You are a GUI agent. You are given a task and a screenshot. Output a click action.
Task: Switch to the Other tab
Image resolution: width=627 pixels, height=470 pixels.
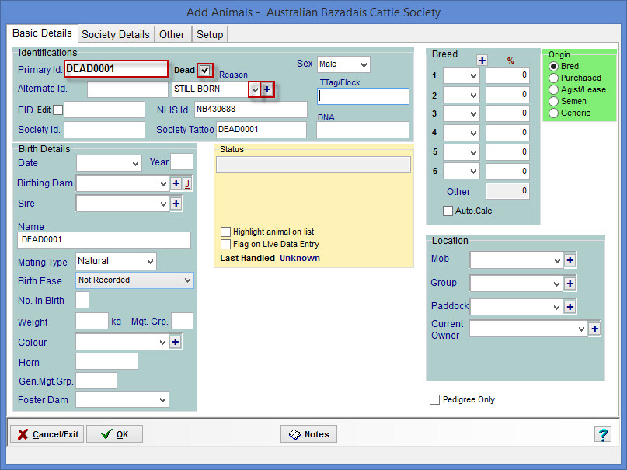click(x=172, y=35)
